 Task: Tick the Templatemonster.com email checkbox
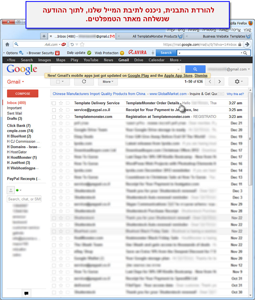[x=54, y=117]
